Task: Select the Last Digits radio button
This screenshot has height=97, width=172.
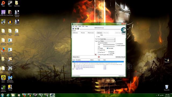Action: click(x=109, y=53)
